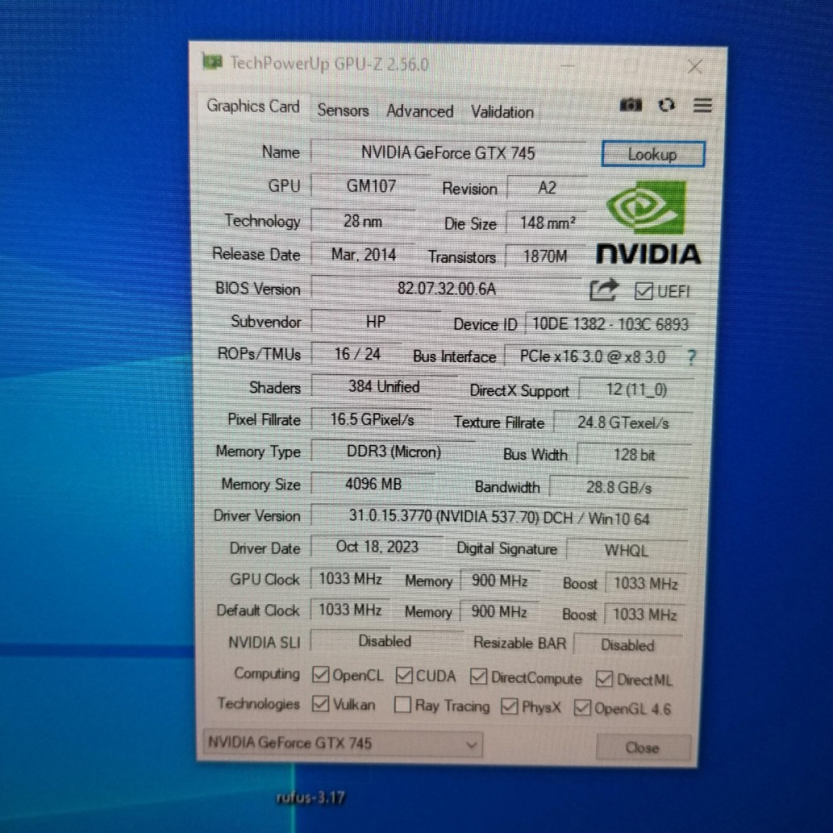Click the NVIDIA logo image
Image resolution: width=833 pixels, height=833 pixels.
pos(648,224)
